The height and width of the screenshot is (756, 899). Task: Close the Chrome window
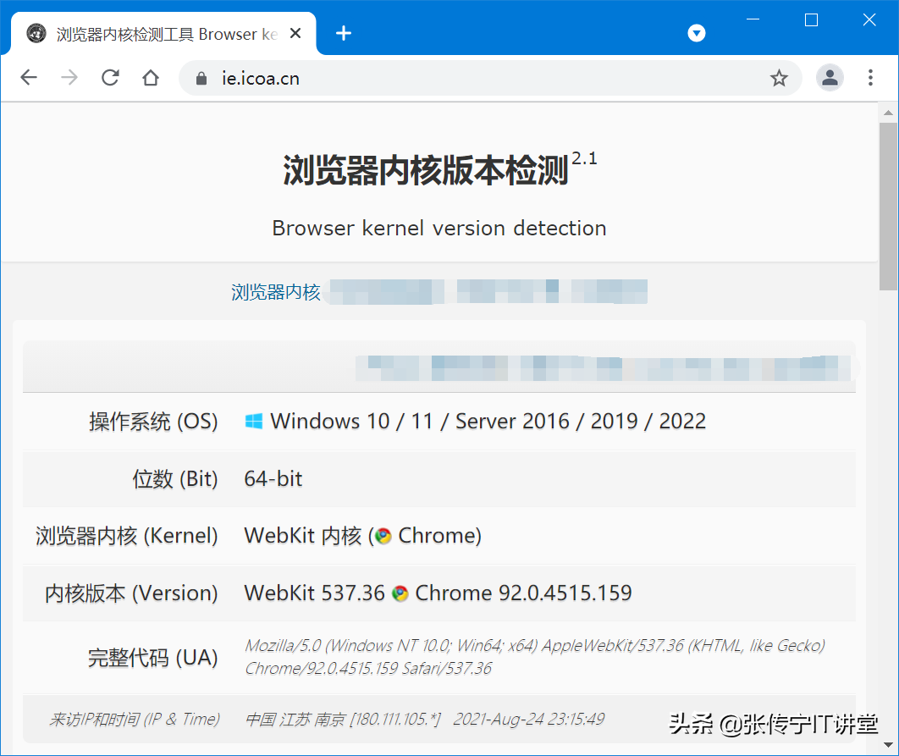point(869,20)
